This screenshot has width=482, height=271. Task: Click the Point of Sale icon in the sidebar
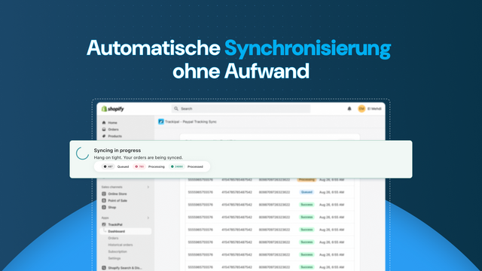coord(104,201)
